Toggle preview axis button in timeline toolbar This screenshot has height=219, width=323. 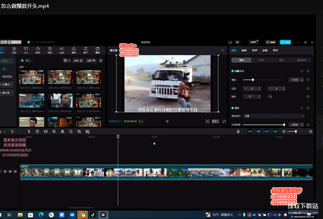[x=275, y=132]
